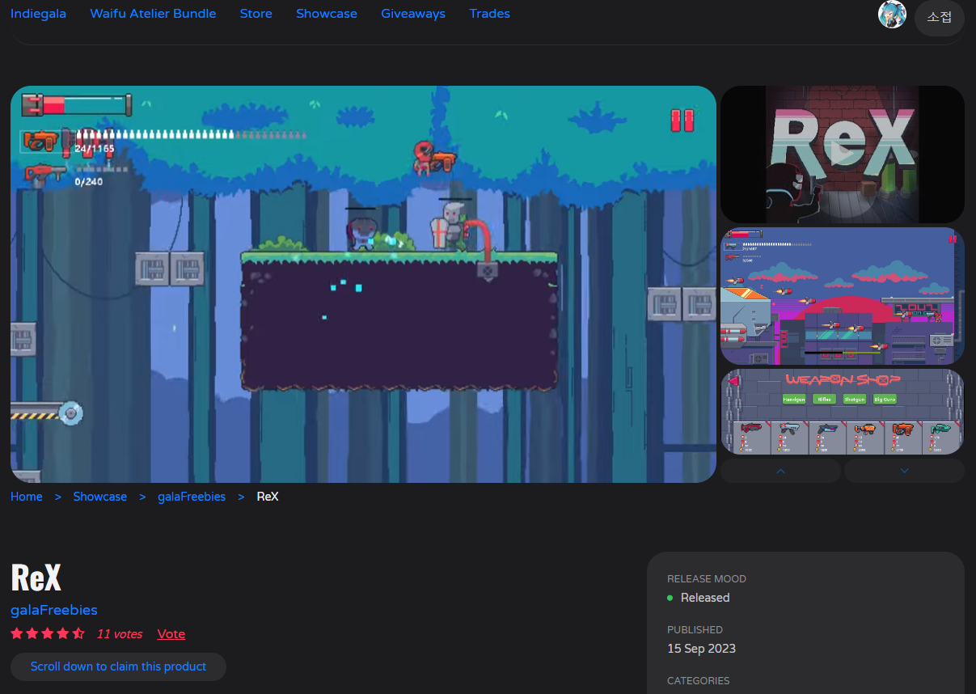
Task: Click the user avatar icon
Action: click(892, 15)
